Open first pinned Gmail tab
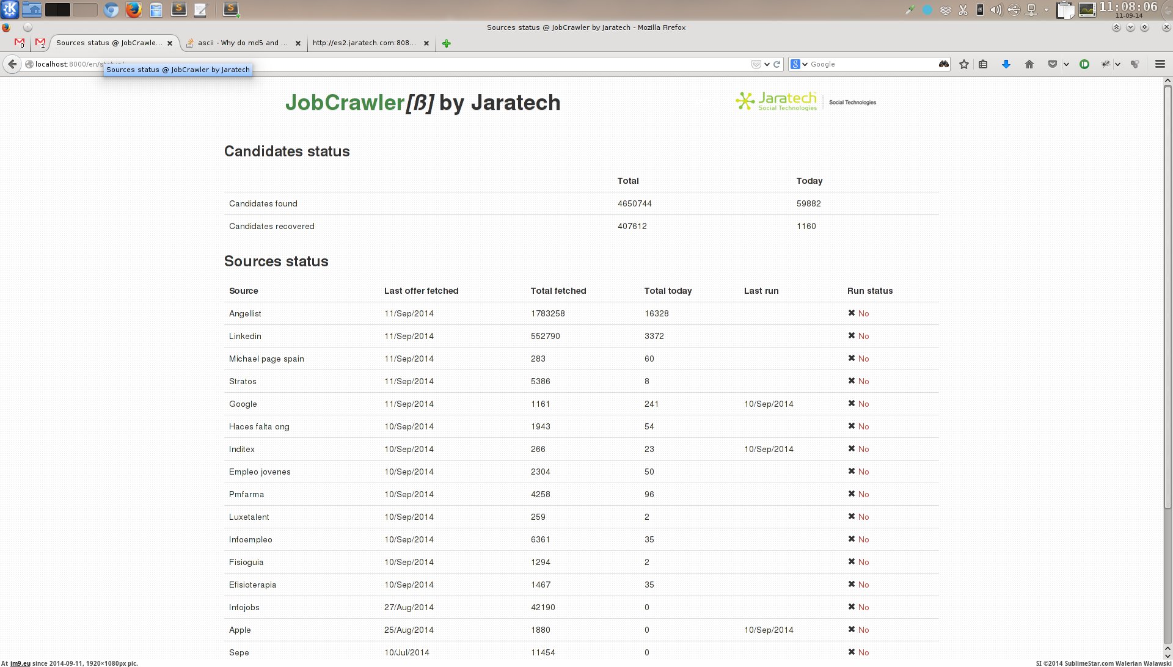This screenshot has height=667, width=1173. tap(20, 43)
